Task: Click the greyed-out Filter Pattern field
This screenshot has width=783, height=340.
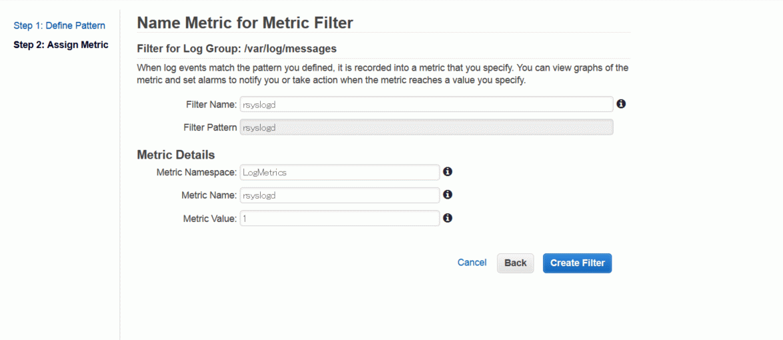Action: pyautogui.click(x=426, y=127)
